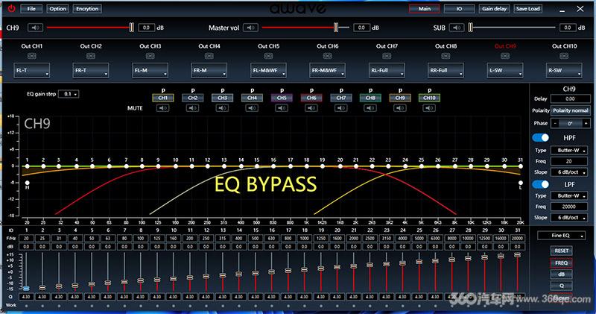The height and width of the screenshot is (314, 596).
Task: Mute CH2 in the MUTE row
Action: pyautogui.click(x=193, y=108)
